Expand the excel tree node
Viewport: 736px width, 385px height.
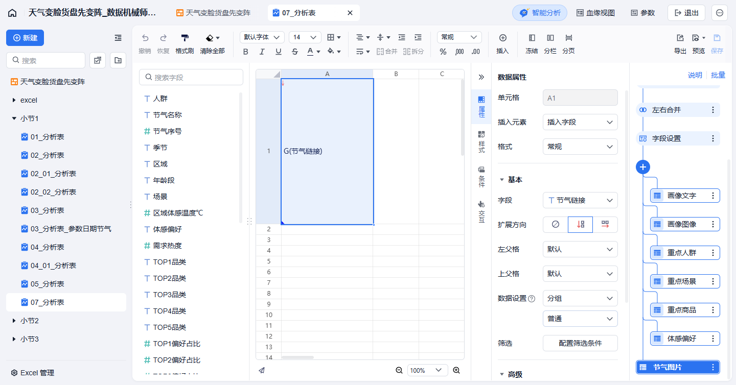coord(14,100)
